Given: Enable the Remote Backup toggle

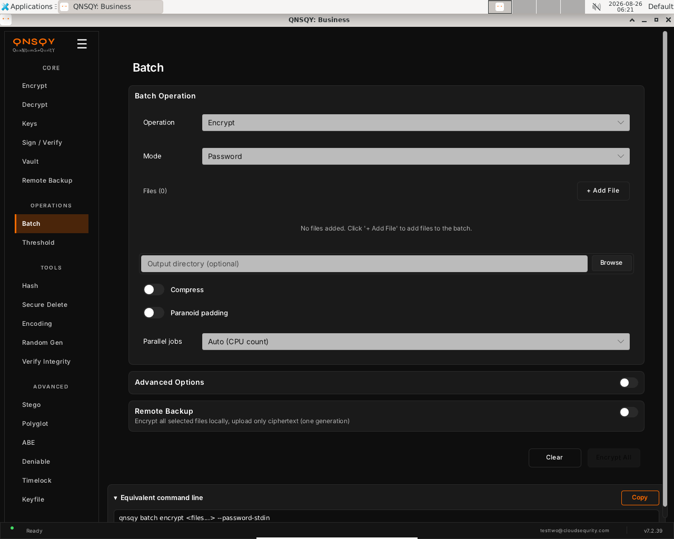Looking at the screenshot, I should pos(628,412).
